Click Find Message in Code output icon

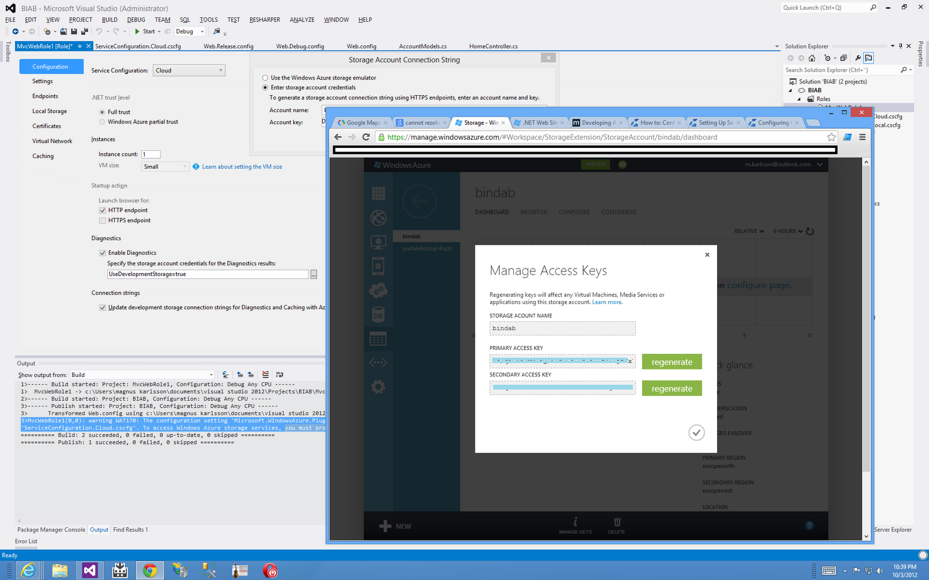[226, 375]
